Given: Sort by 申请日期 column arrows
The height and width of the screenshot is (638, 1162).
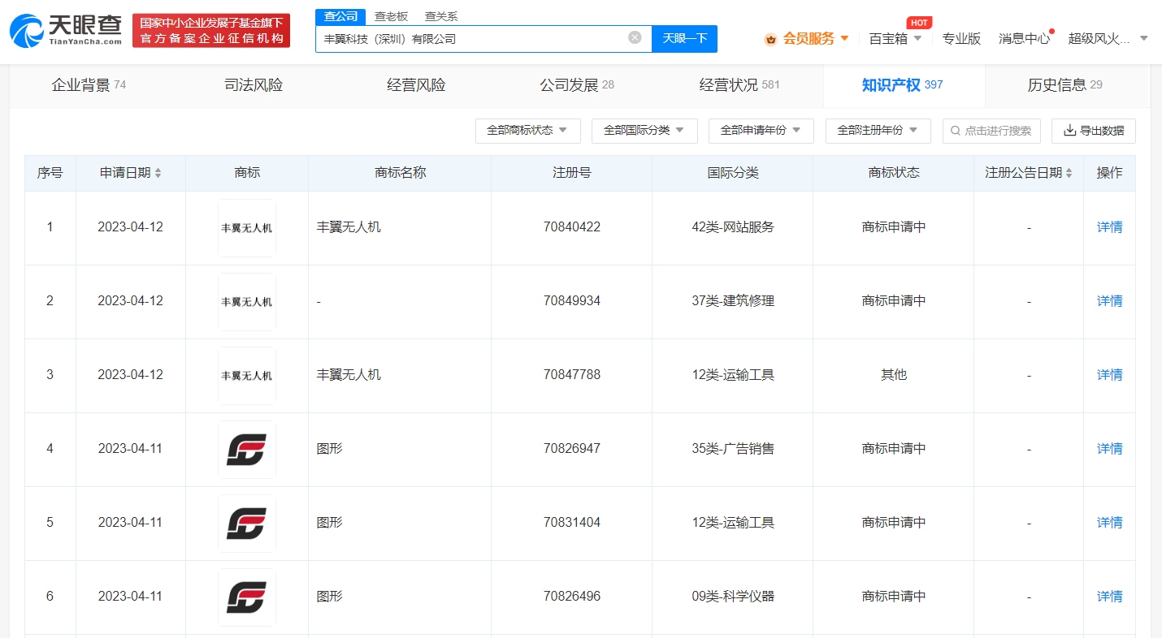Looking at the screenshot, I should coord(158,173).
